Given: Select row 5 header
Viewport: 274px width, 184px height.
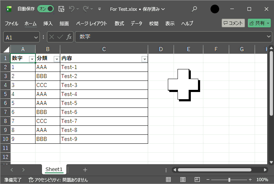Looking at the screenshot, I should pyautogui.click(x=5, y=94).
